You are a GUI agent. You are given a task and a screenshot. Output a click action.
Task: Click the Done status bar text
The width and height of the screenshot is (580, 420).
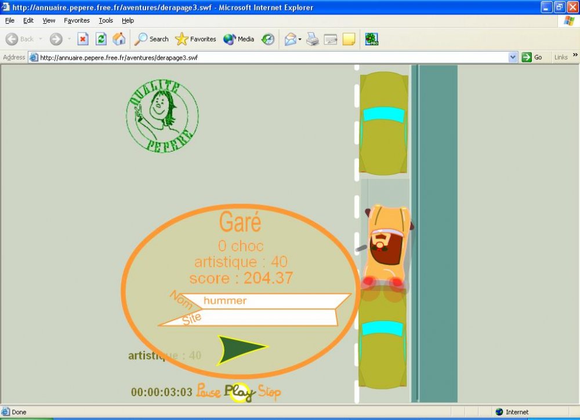point(19,412)
